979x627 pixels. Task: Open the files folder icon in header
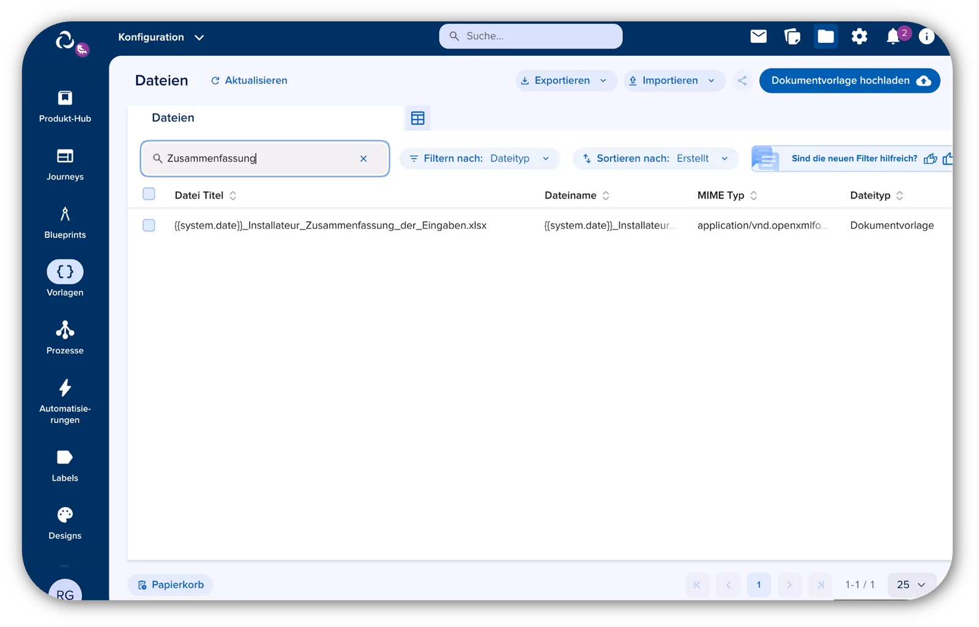(x=825, y=37)
